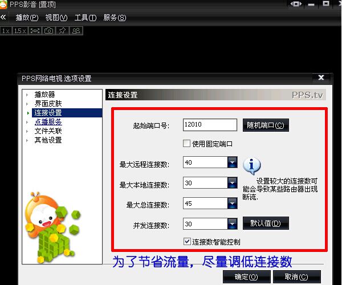
Task: Expand the arrow beside 其他设置
Action: 27,140
